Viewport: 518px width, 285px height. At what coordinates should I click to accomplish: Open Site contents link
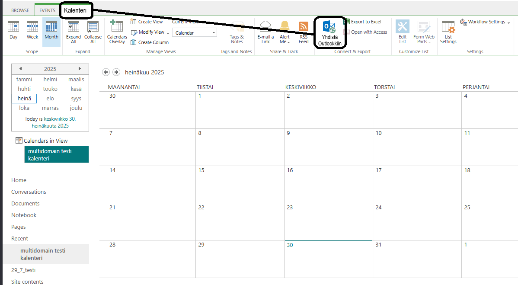point(27,282)
